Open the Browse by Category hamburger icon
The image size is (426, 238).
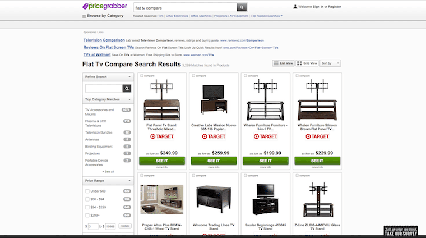point(84,16)
